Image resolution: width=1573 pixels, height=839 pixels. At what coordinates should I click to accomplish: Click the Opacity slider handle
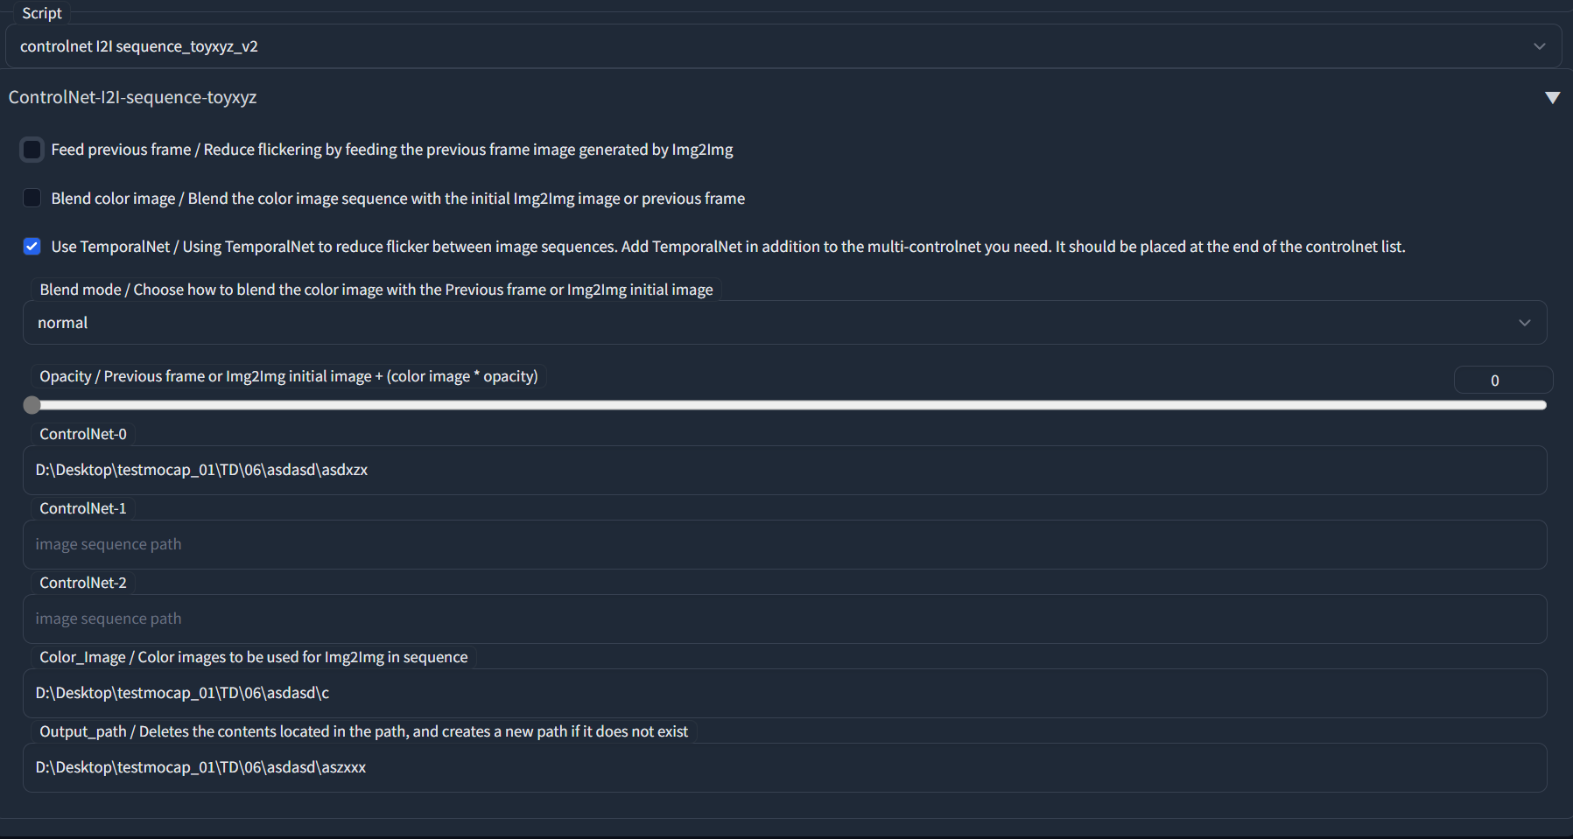32,405
